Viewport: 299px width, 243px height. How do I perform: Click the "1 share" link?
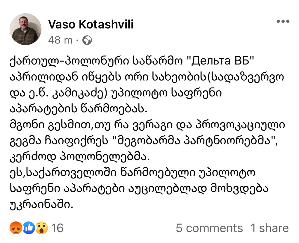tap(269, 228)
